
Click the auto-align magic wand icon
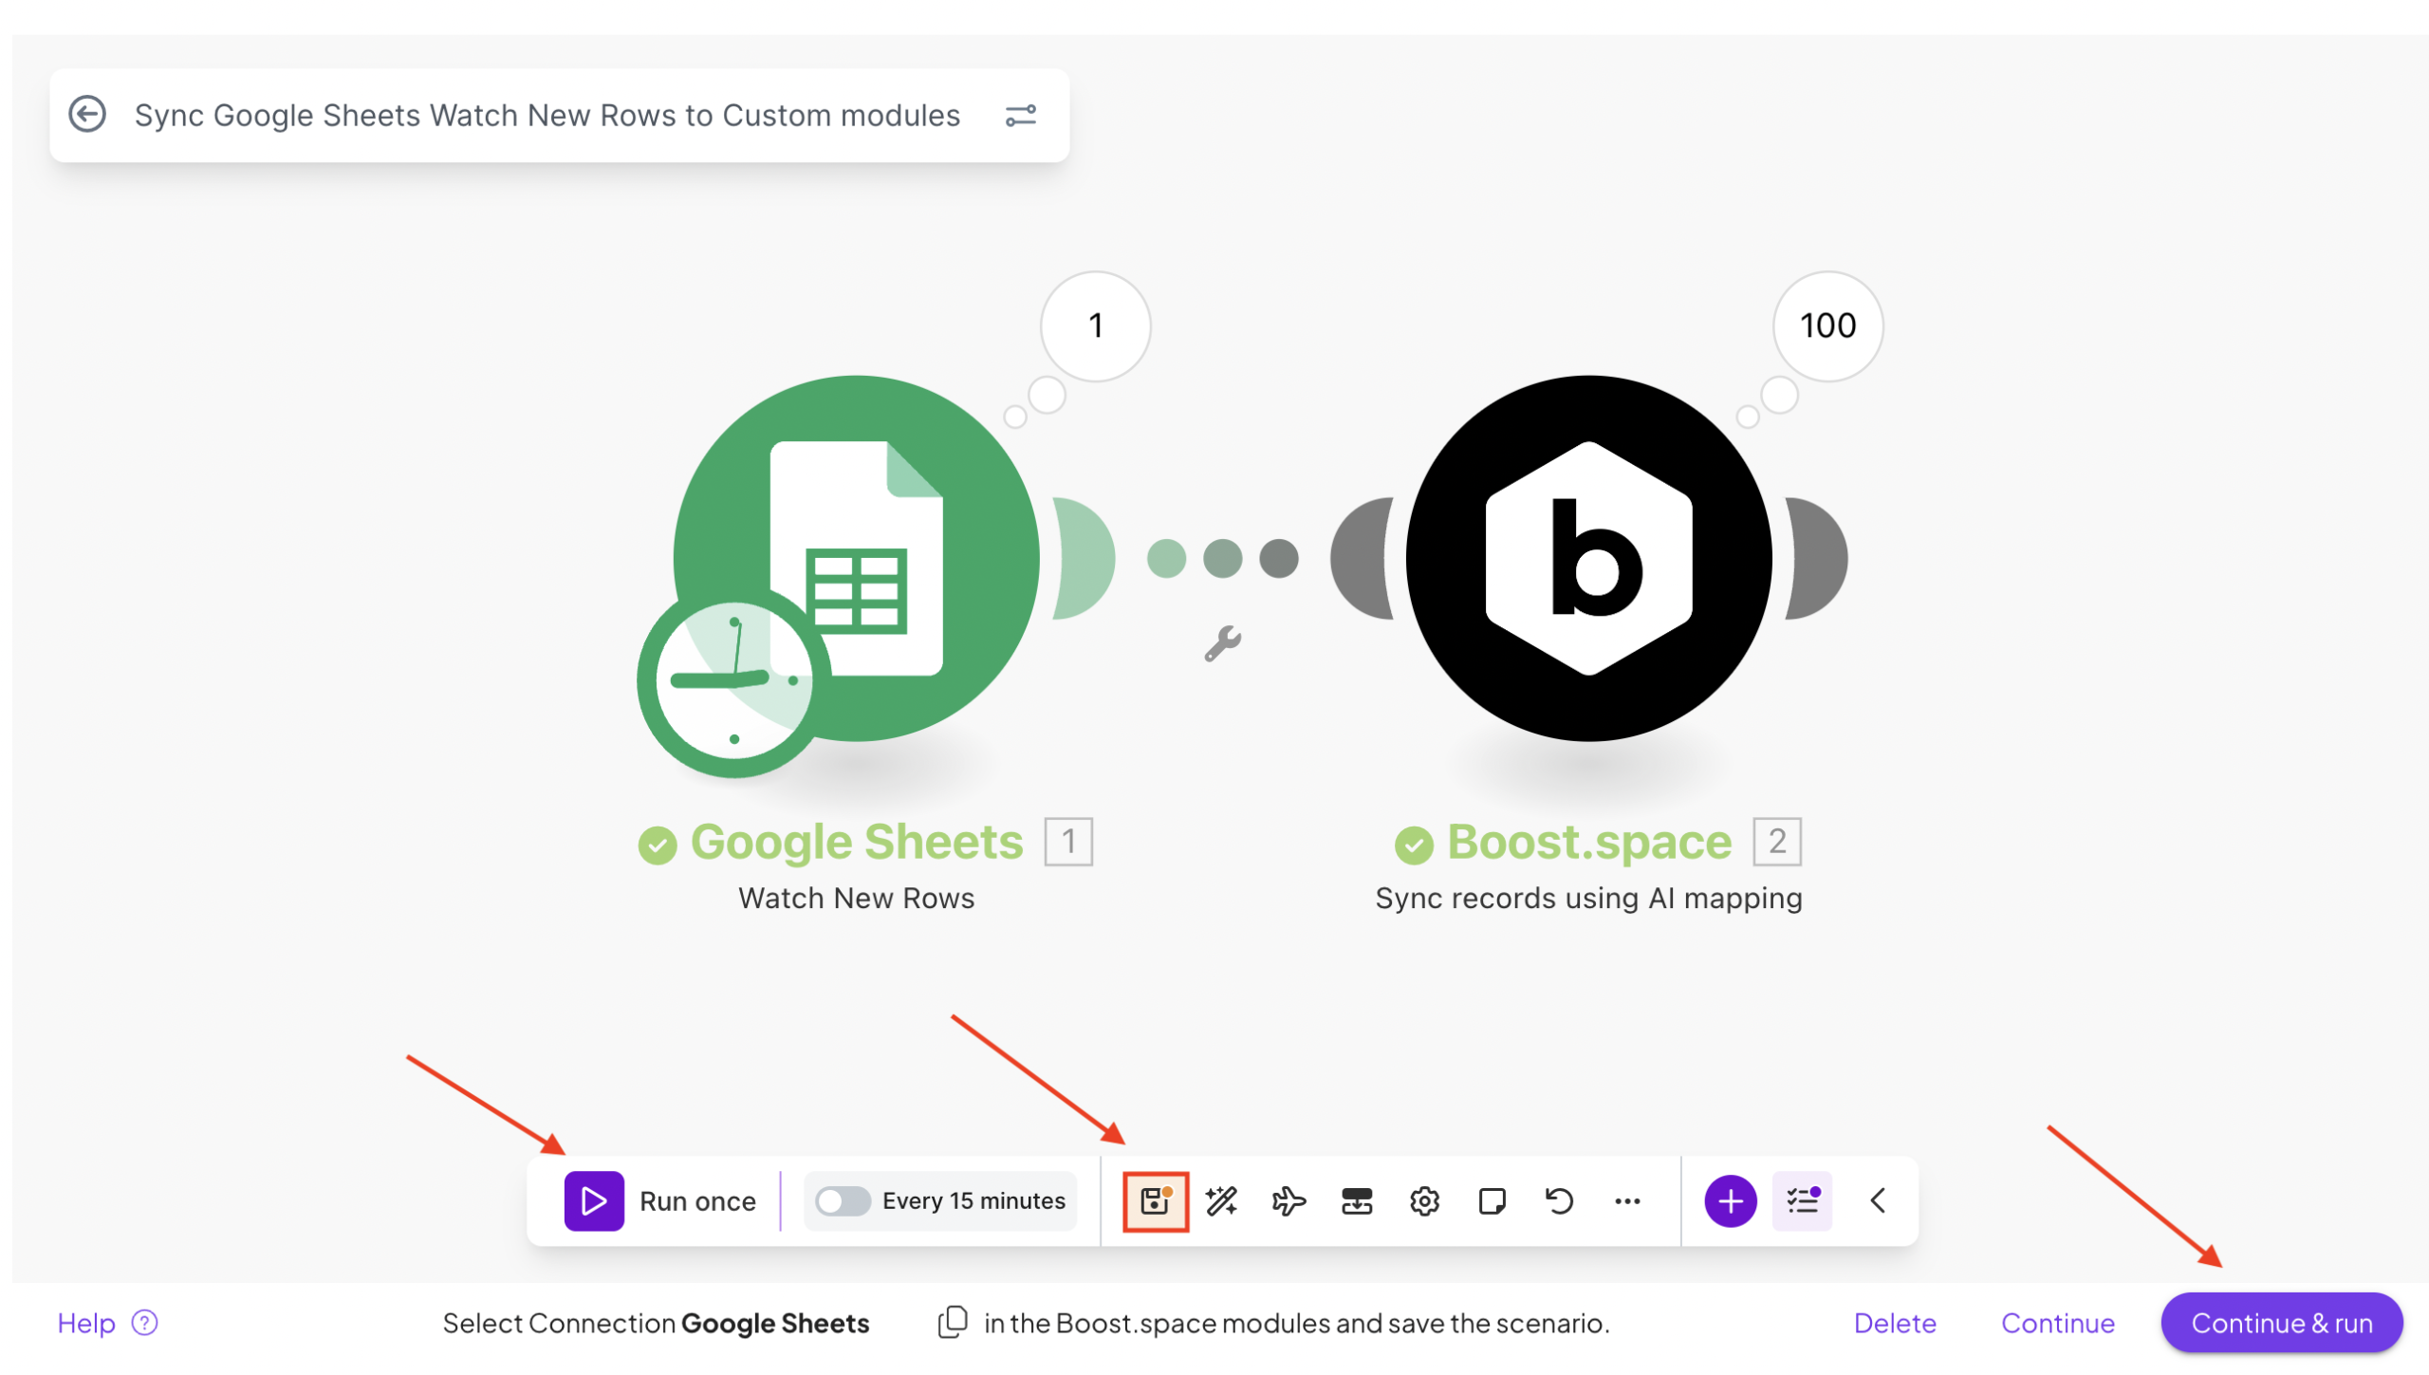(x=1221, y=1201)
